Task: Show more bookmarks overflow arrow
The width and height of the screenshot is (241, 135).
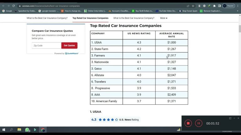Action: (x=238, y=11)
